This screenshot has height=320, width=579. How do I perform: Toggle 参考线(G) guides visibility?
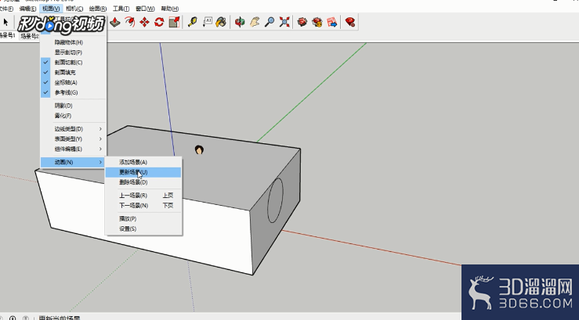click(73, 92)
